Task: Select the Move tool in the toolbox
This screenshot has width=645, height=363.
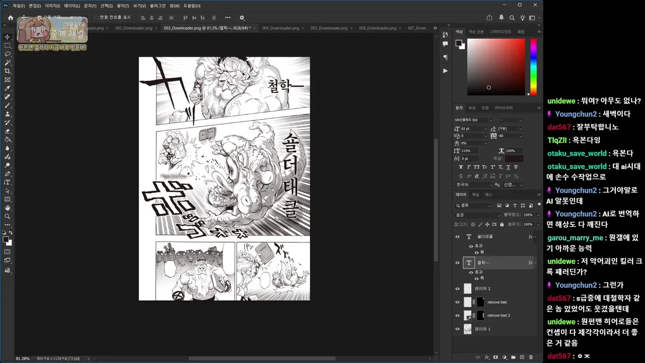Action: (x=7, y=37)
